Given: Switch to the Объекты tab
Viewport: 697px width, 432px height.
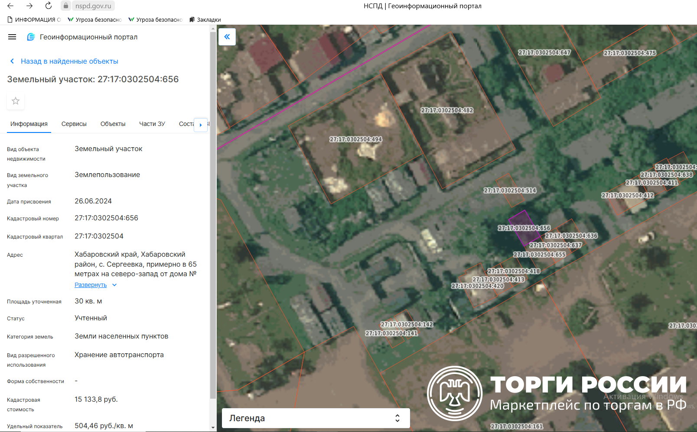Looking at the screenshot, I should [x=113, y=124].
